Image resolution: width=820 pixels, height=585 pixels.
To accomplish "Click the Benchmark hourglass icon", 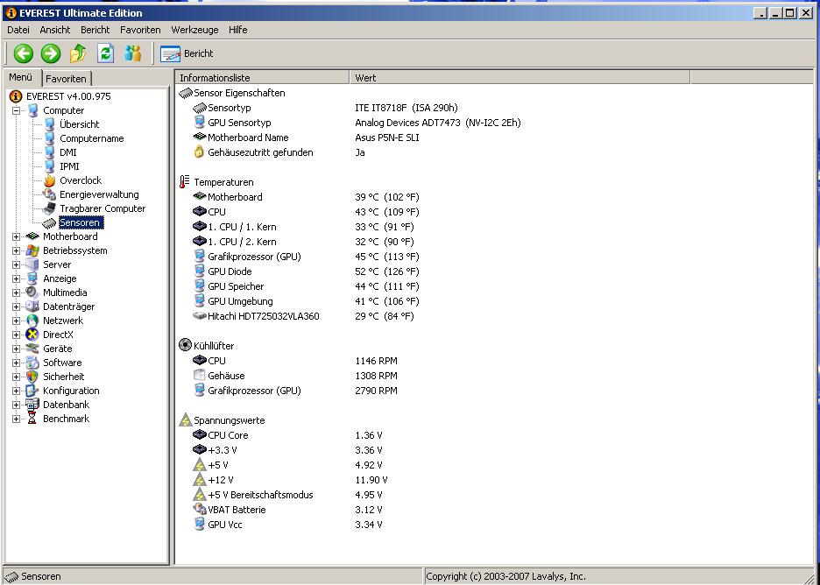I will coord(32,419).
